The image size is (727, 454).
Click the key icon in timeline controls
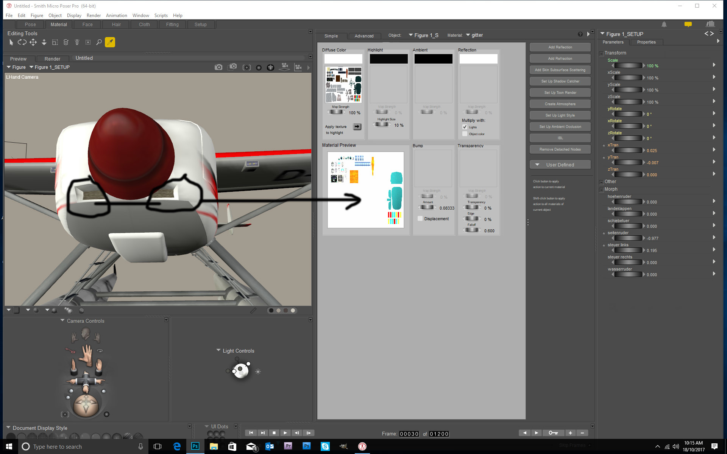pos(553,433)
